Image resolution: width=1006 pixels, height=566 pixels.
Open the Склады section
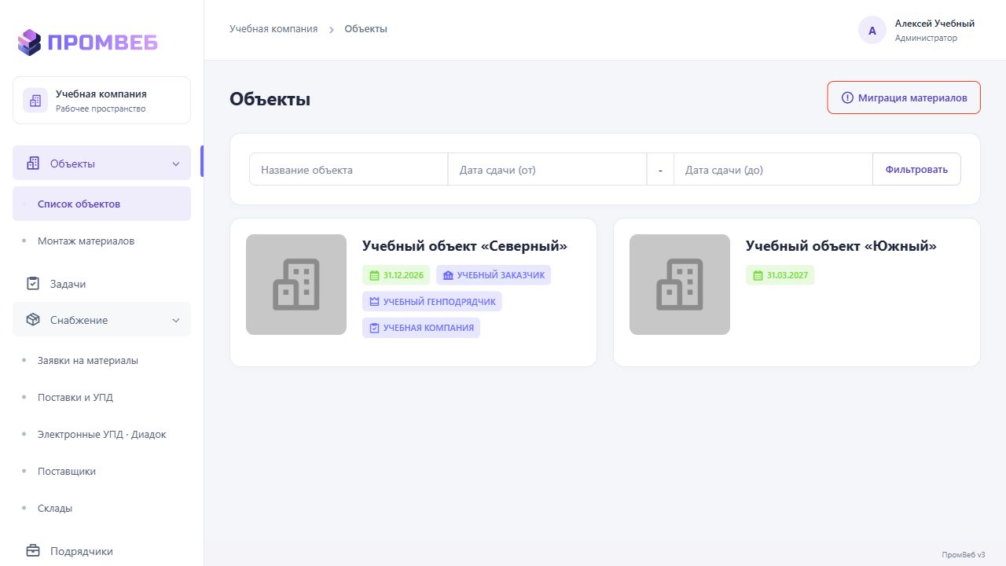[101, 508]
